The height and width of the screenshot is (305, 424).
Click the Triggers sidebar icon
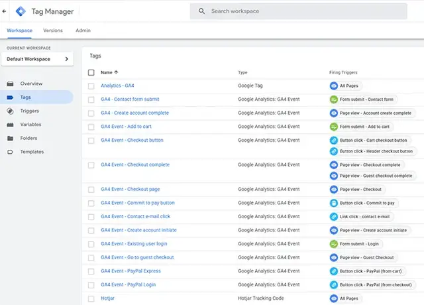10,111
